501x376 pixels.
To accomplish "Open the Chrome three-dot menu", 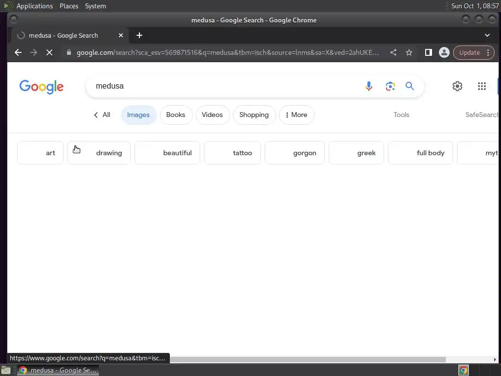I will (x=488, y=52).
